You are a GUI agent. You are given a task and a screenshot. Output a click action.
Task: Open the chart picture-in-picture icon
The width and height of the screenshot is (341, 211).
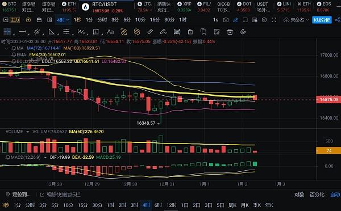(x=255, y=20)
